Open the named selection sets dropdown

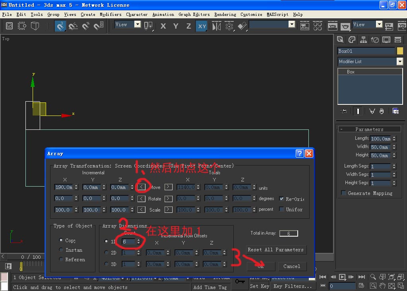pyautogui.click(x=292, y=25)
